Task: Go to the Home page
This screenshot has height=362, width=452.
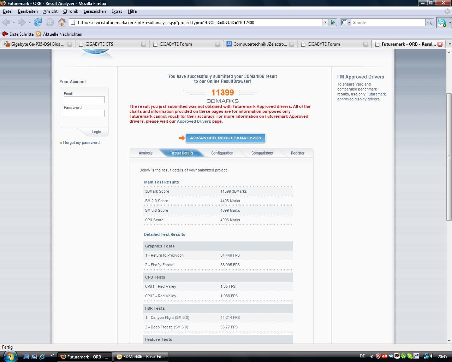Action: (x=62, y=22)
